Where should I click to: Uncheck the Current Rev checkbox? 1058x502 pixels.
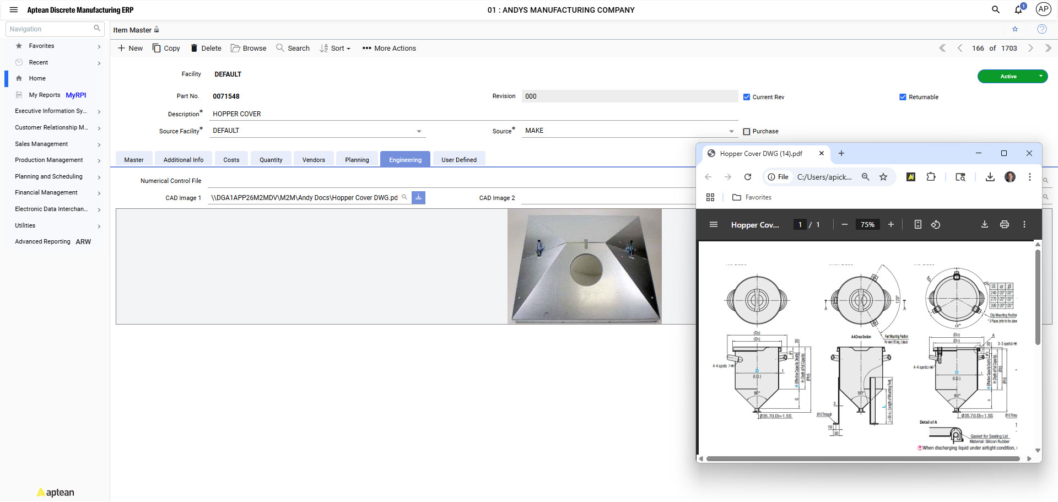tap(746, 96)
